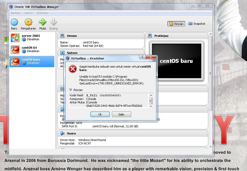
Task: Click the Sistem section header text
Action: pyautogui.click(x=72, y=53)
